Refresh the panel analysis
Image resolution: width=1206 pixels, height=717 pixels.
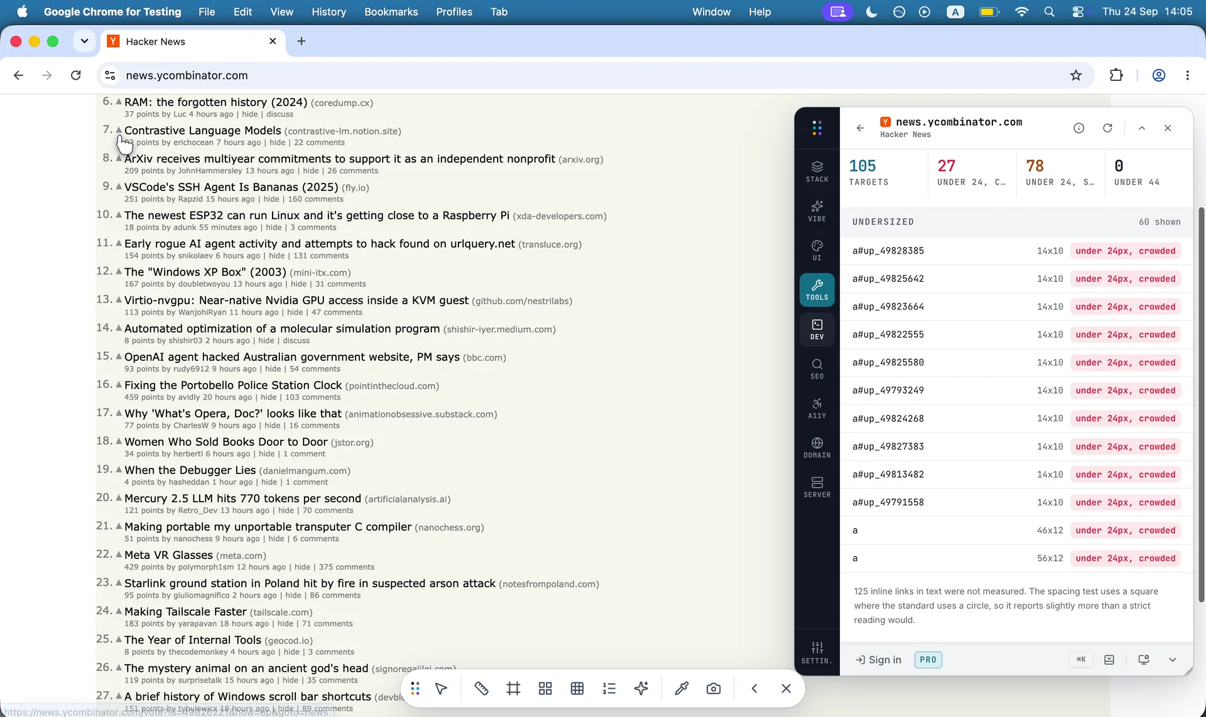(1107, 128)
